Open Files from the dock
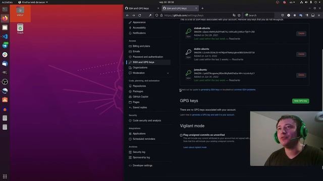Screen dimensions: 323x181 click(5, 28)
